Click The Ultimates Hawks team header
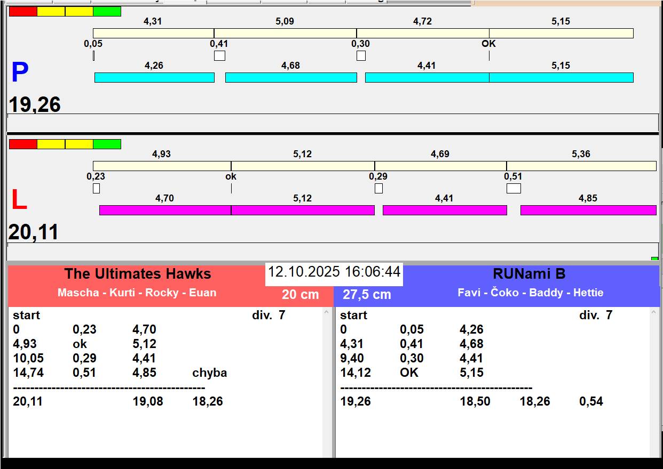This screenshot has height=469, width=663. tap(138, 274)
